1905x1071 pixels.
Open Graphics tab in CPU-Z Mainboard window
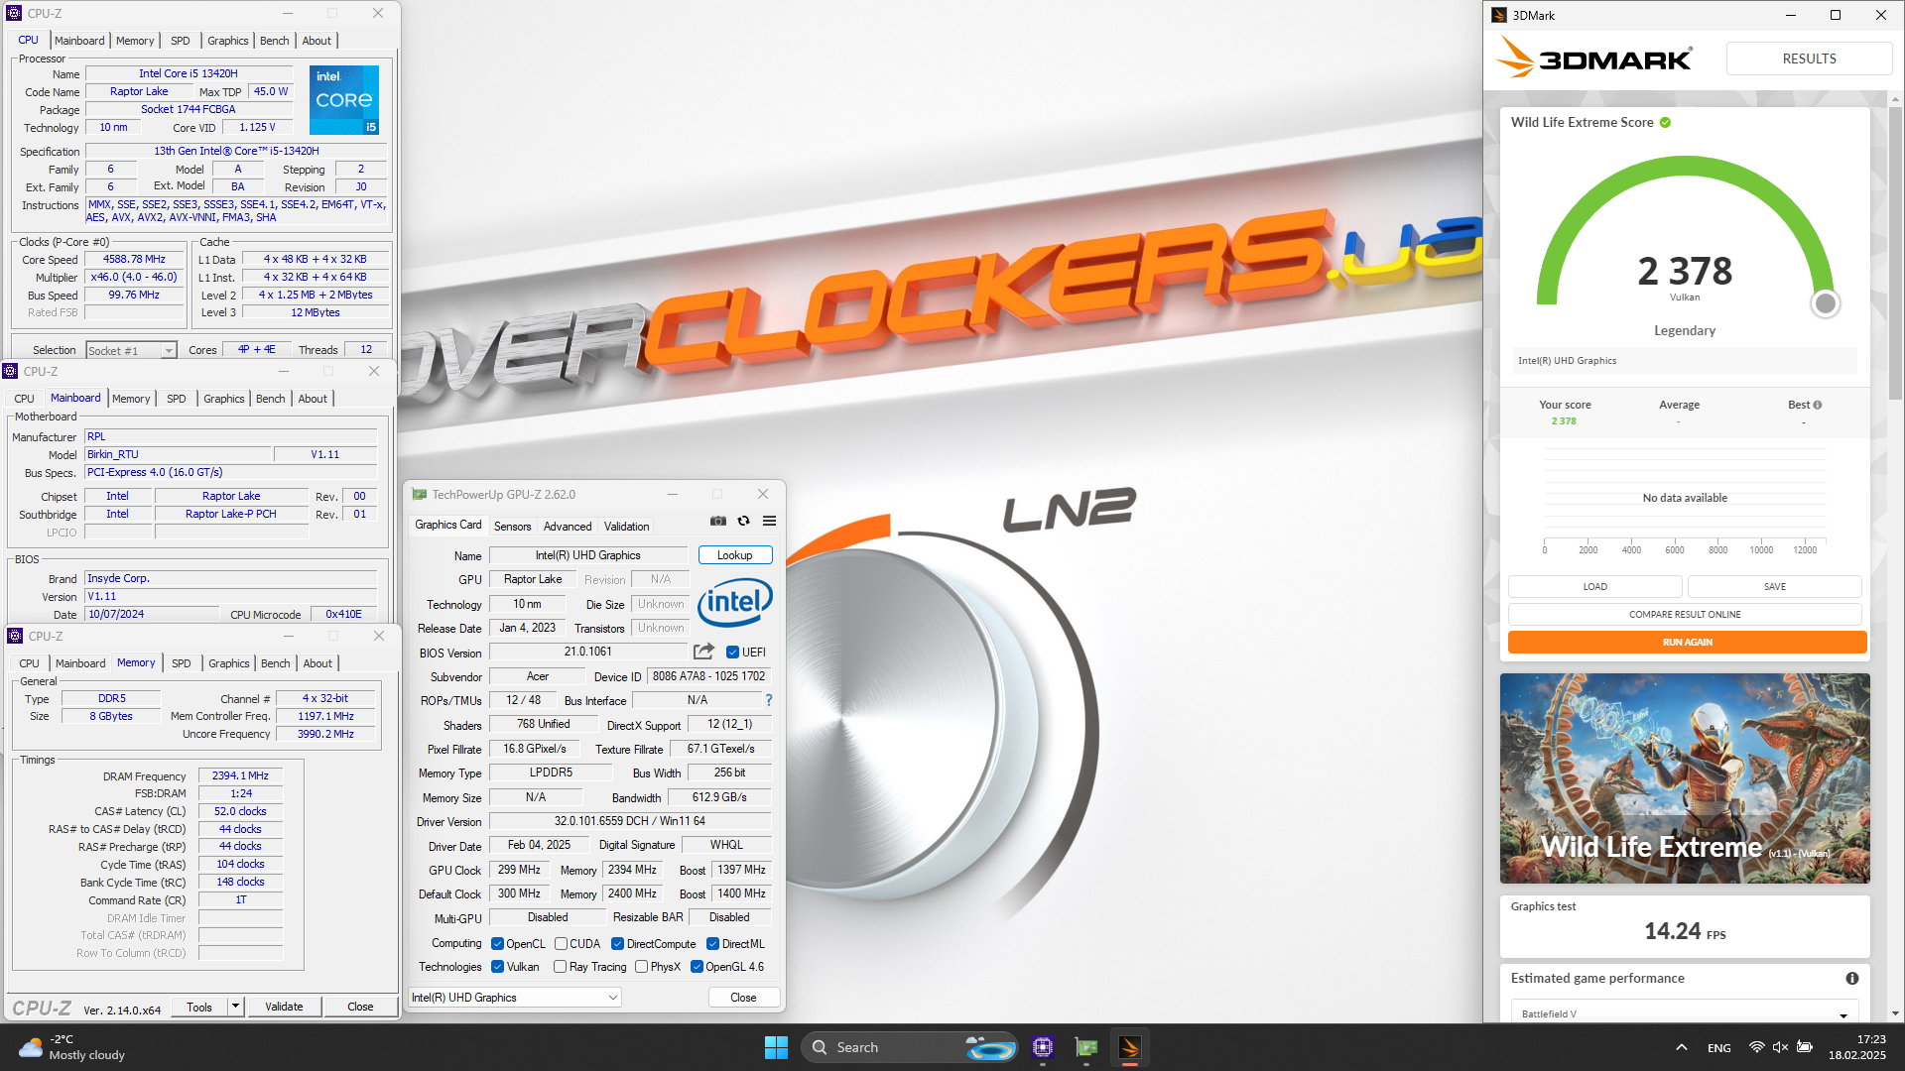223,399
